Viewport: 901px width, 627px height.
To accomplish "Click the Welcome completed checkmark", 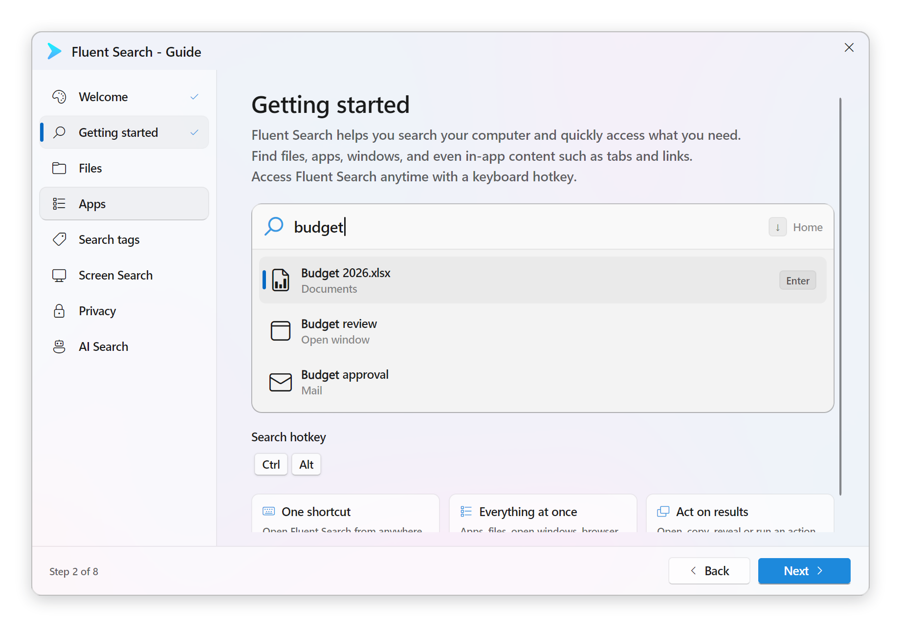I will [x=194, y=97].
